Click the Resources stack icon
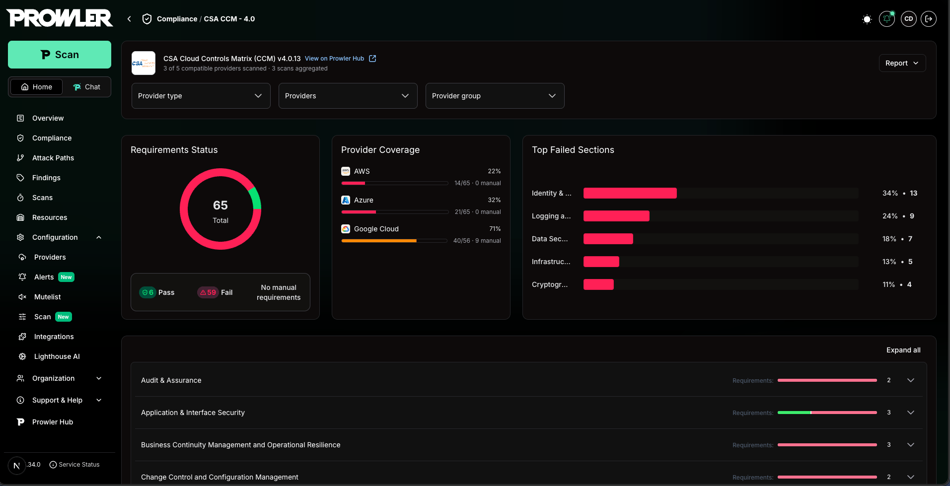This screenshot has height=486, width=950. [20, 217]
